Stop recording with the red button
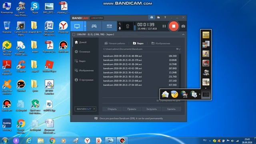Viewport: 256px width, 144px height. click(x=174, y=26)
